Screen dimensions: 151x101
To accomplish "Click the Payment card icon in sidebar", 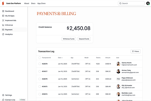I will coord(3,30).
